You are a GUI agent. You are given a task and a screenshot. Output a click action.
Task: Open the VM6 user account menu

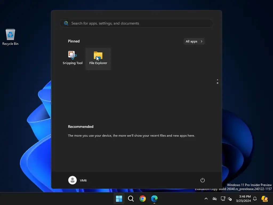click(x=78, y=180)
